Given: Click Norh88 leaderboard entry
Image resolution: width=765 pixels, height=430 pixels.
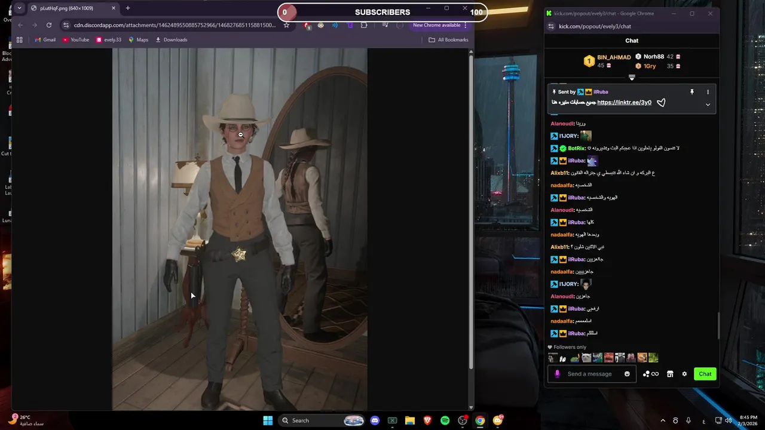Looking at the screenshot, I should click(658, 57).
